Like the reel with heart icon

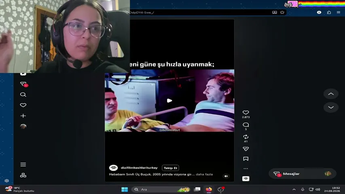coord(246,113)
